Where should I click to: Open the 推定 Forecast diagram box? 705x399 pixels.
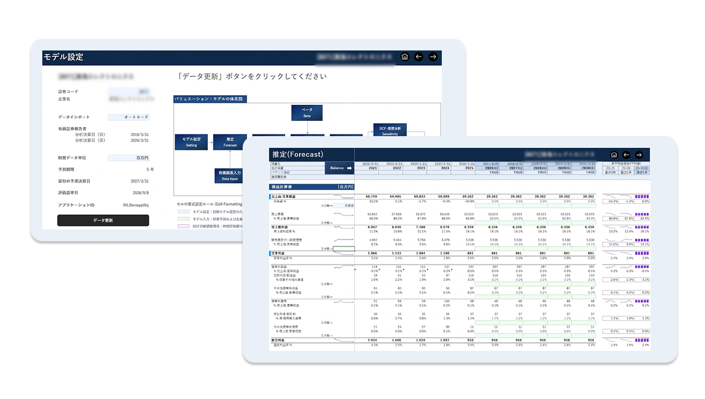point(230,142)
